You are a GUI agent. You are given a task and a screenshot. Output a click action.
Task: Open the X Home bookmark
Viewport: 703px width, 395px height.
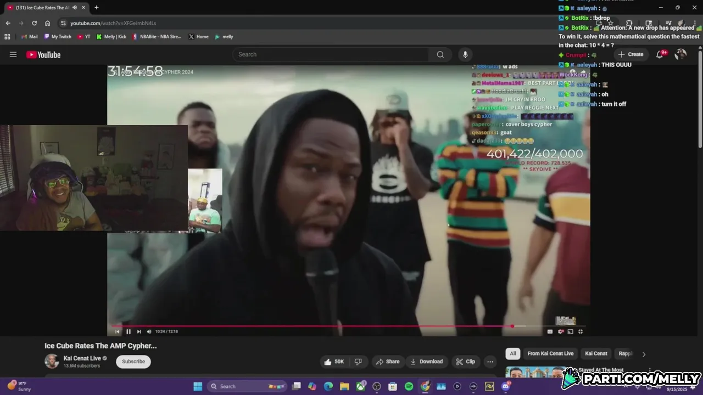(198, 37)
